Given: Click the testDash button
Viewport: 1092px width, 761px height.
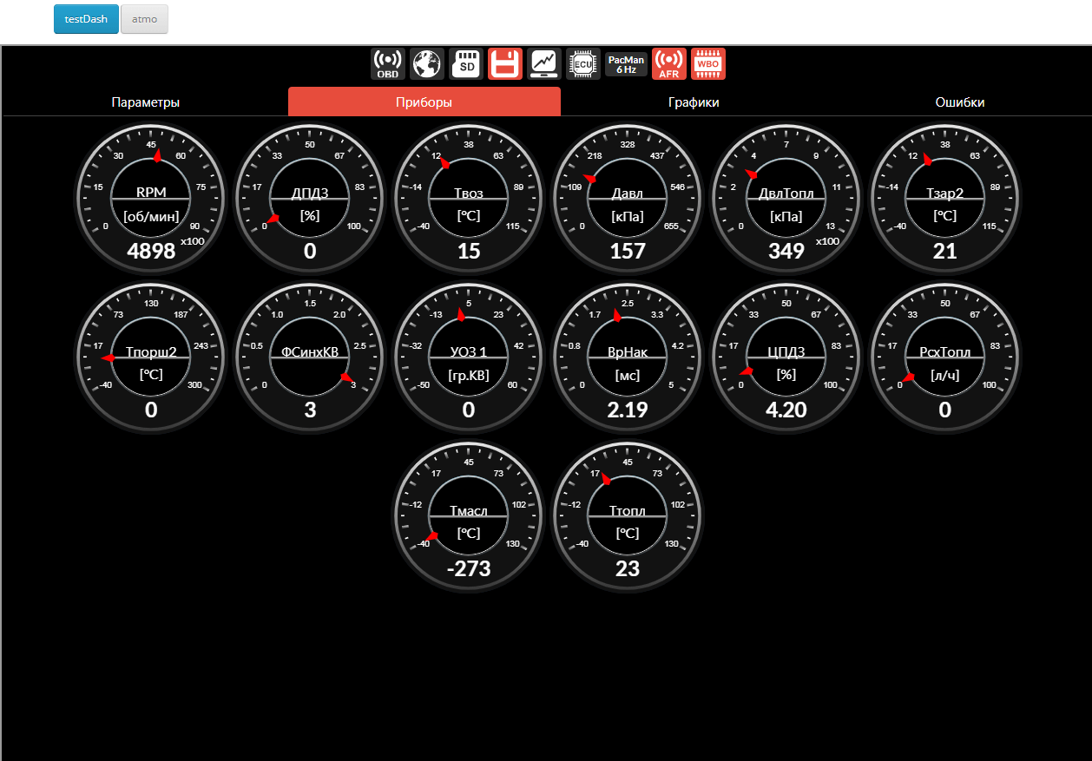Looking at the screenshot, I should [86, 19].
